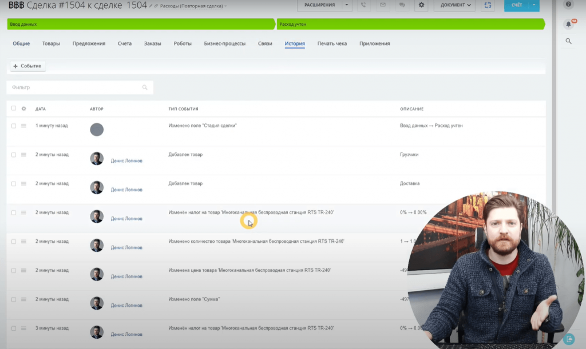Expand the arrow next to РАСШИРЕНИЯ
The height and width of the screenshot is (349, 586).
[347, 5]
